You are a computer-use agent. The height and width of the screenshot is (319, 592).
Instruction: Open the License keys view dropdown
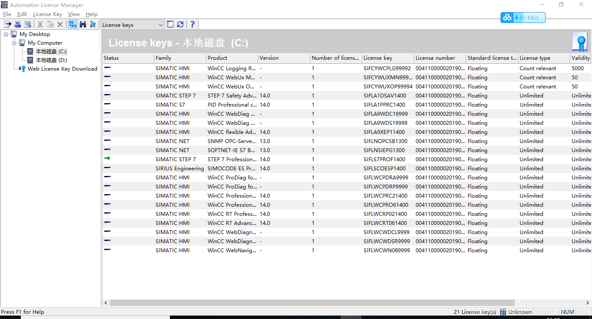pyautogui.click(x=133, y=25)
